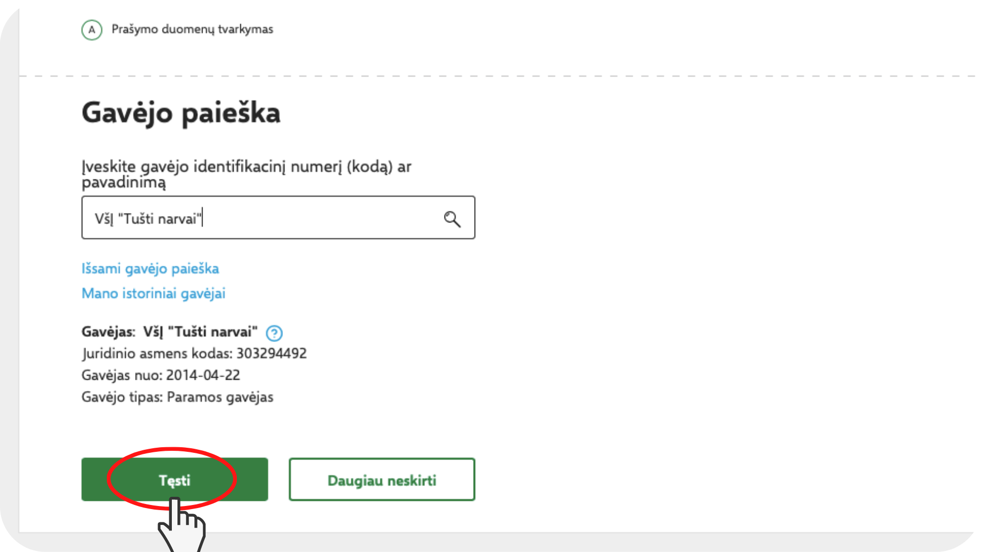982x552 pixels.
Task: Open the help question mark beside Tušti narvai
Action: tap(274, 333)
